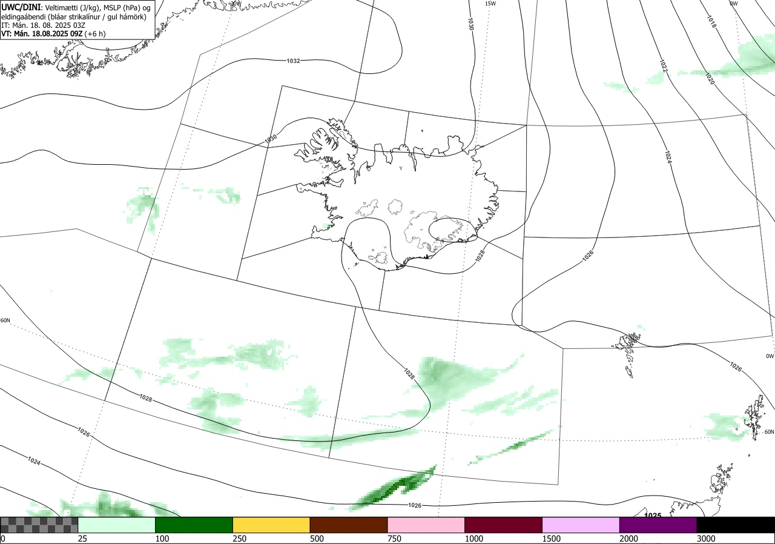
Task: Click the checkered gray 0–25 legend swatch
Action: tap(39, 525)
